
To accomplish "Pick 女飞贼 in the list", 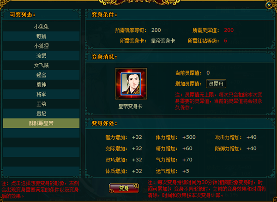I will click(x=41, y=65).
